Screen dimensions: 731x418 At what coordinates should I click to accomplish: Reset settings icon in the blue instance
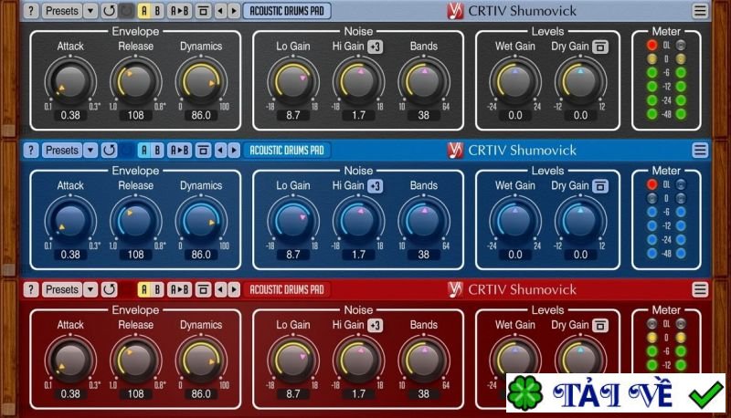(109, 150)
